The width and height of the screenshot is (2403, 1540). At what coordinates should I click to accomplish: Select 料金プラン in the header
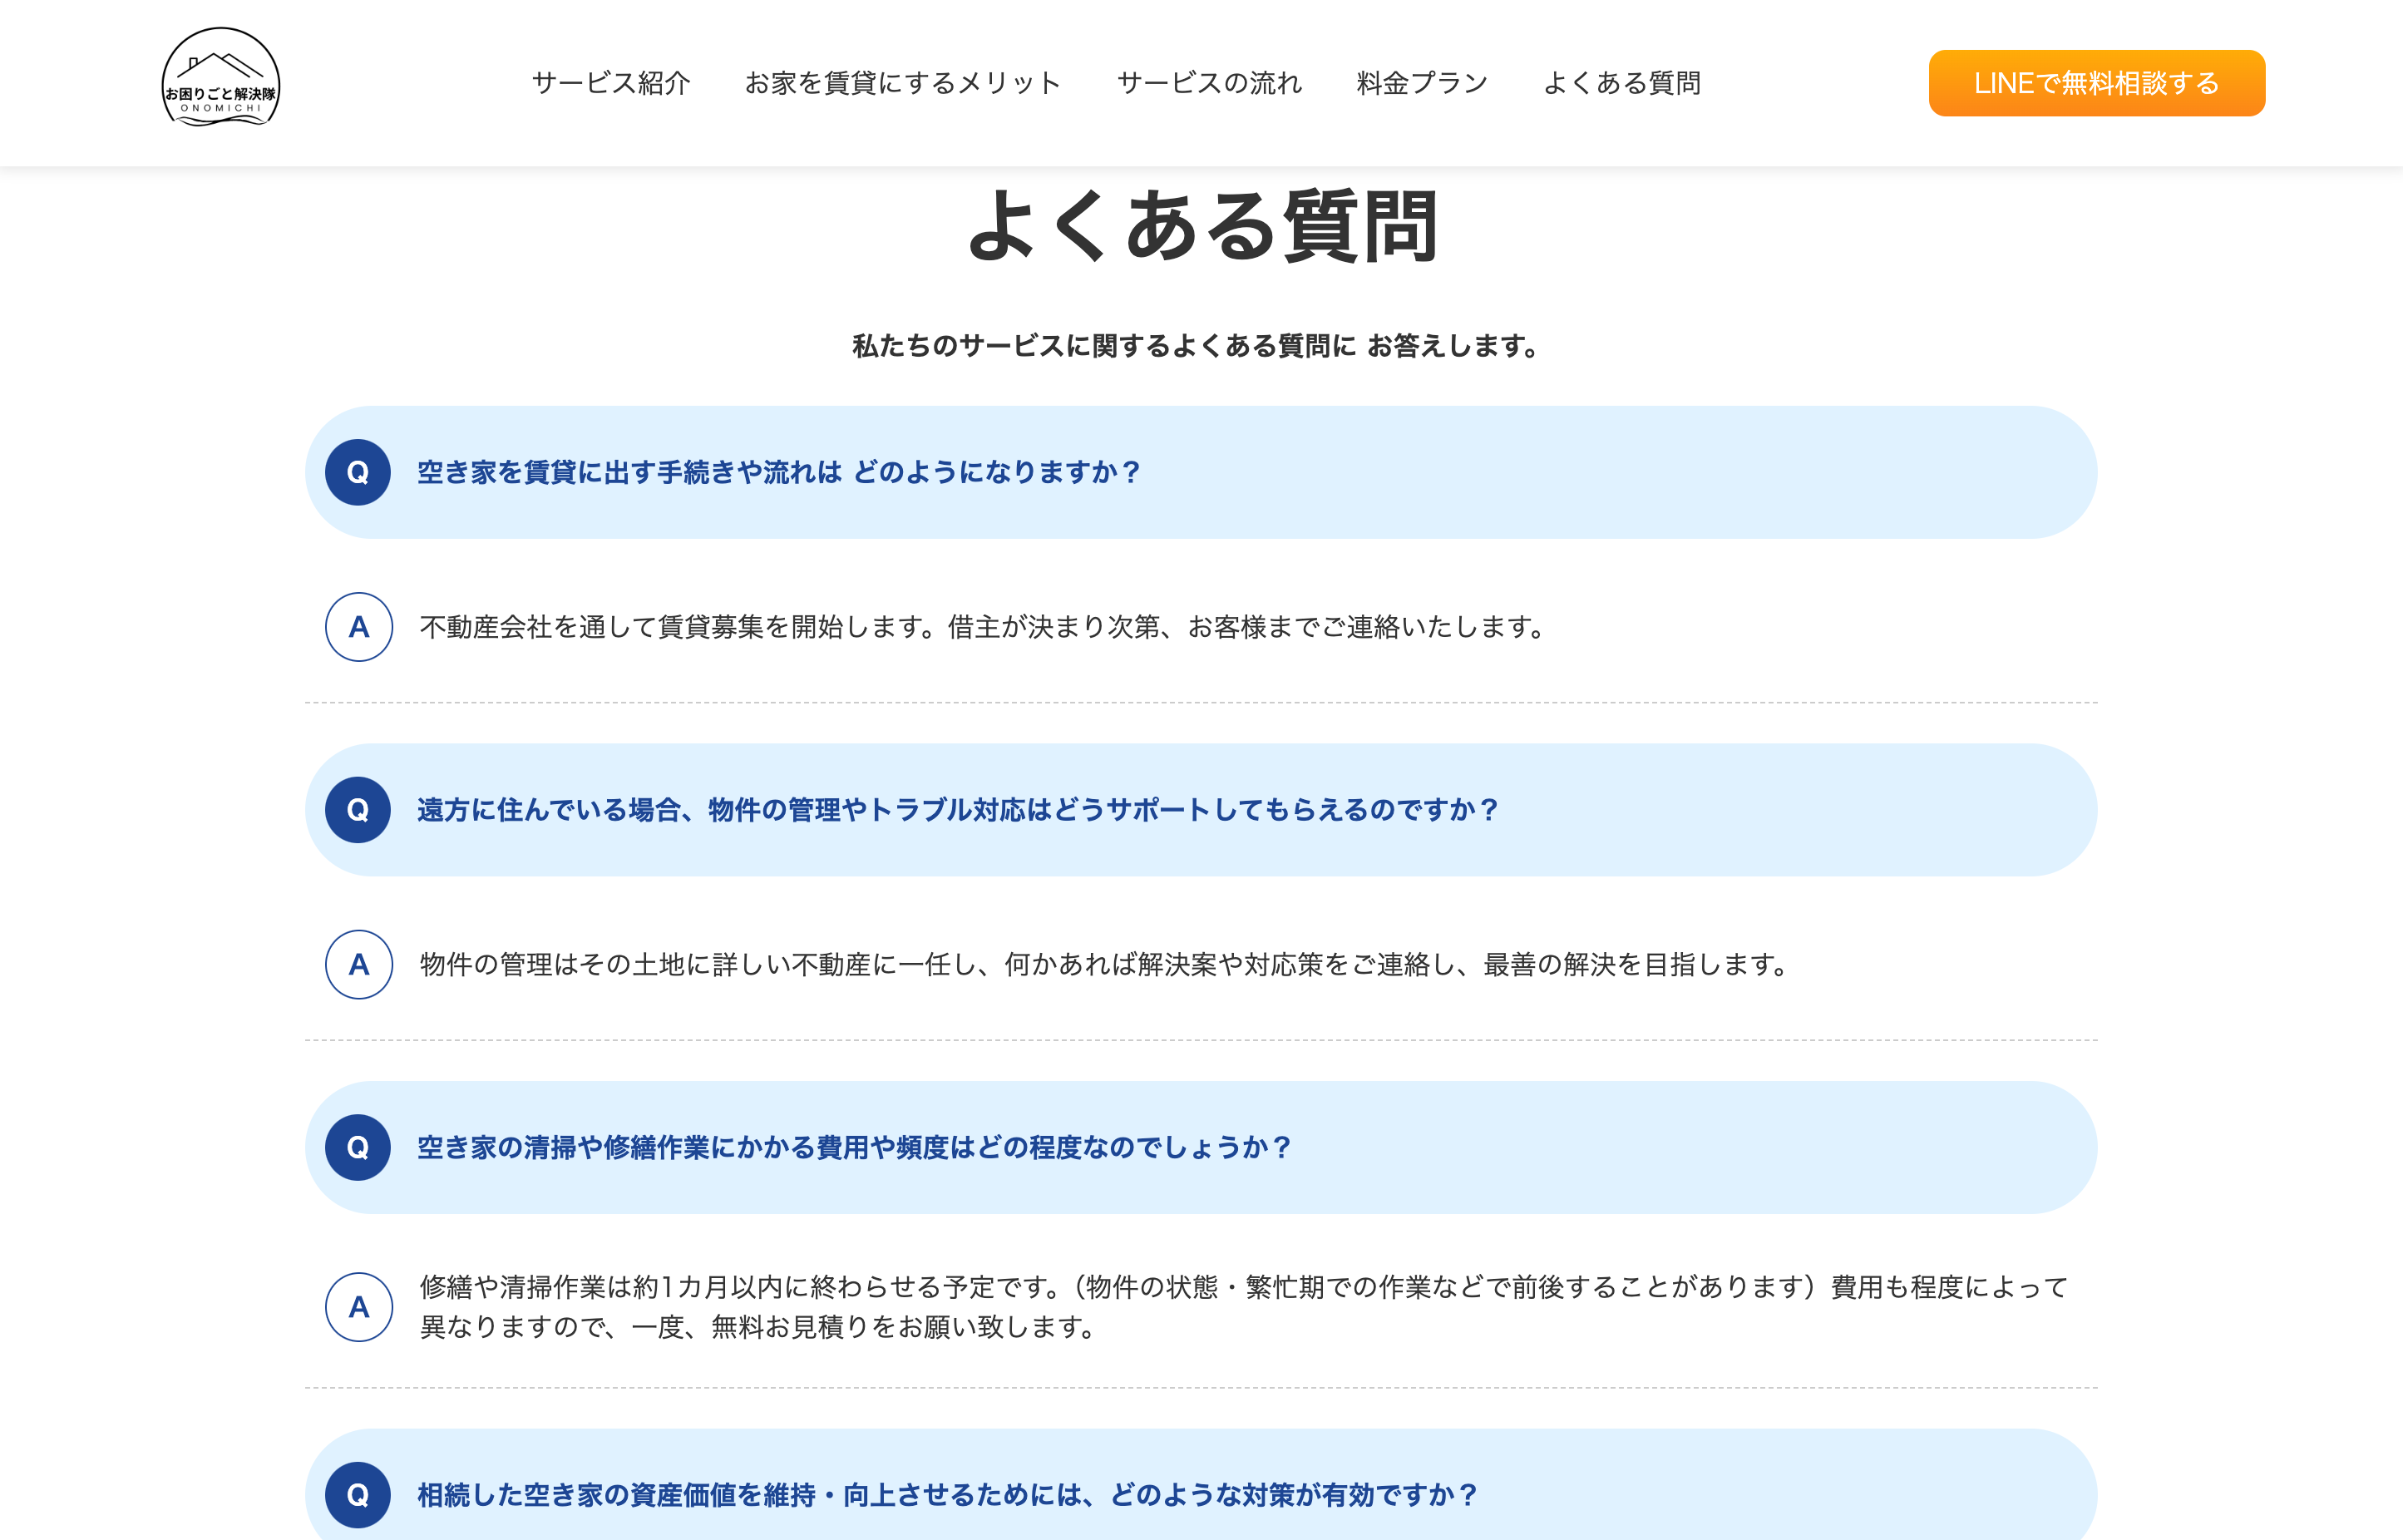coord(1422,83)
